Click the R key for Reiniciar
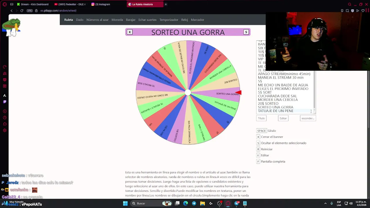 point(258,149)
